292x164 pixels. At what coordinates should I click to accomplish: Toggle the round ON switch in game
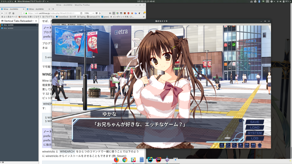tap(259, 145)
